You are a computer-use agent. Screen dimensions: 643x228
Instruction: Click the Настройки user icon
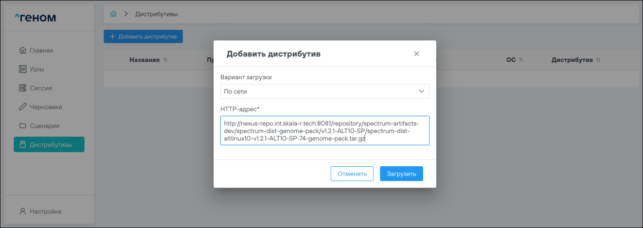pyautogui.click(x=22, y=211)
